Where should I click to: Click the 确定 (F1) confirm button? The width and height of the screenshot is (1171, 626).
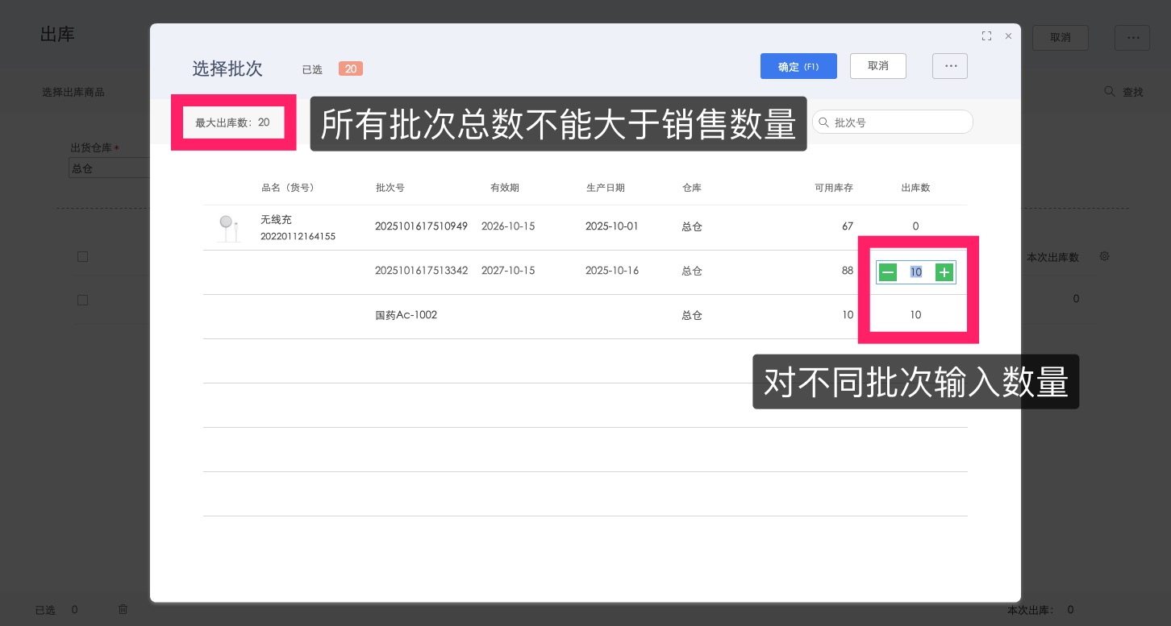798,66
